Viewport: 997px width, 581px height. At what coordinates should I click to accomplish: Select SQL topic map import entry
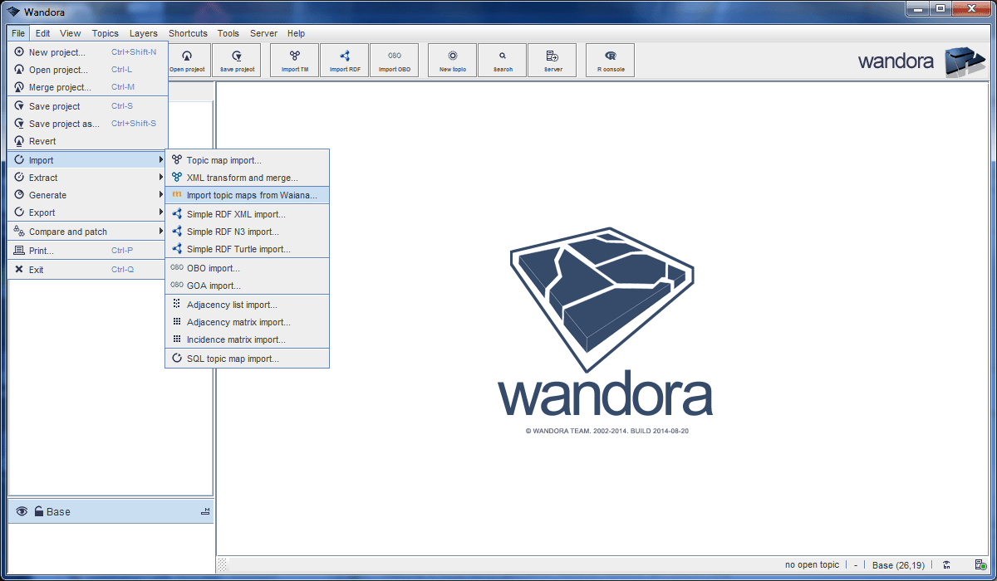[x=233, y=358]
